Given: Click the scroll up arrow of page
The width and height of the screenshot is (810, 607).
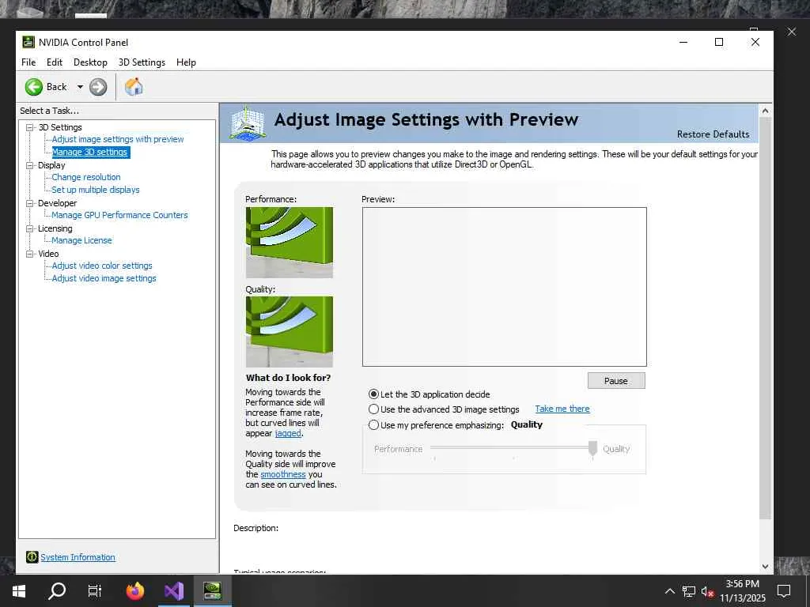Looking at the screenshot, I should click(x=766, y=111).
